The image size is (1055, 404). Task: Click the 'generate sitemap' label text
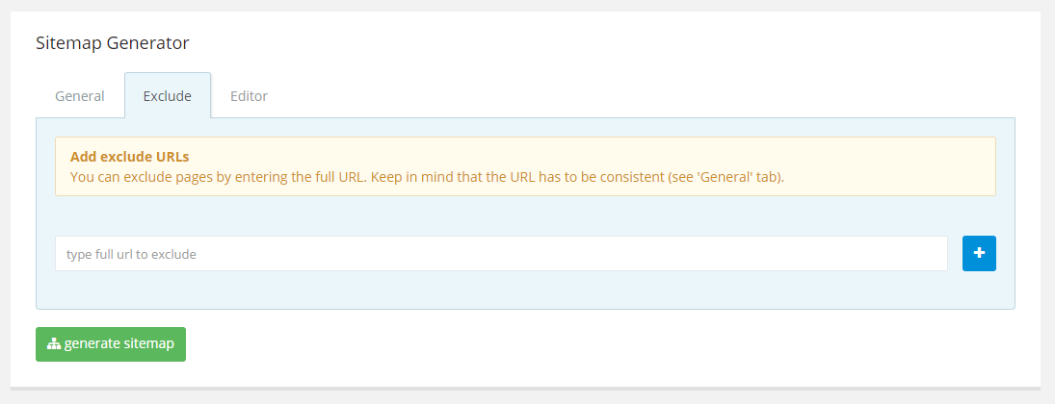(x=119, y=344)
